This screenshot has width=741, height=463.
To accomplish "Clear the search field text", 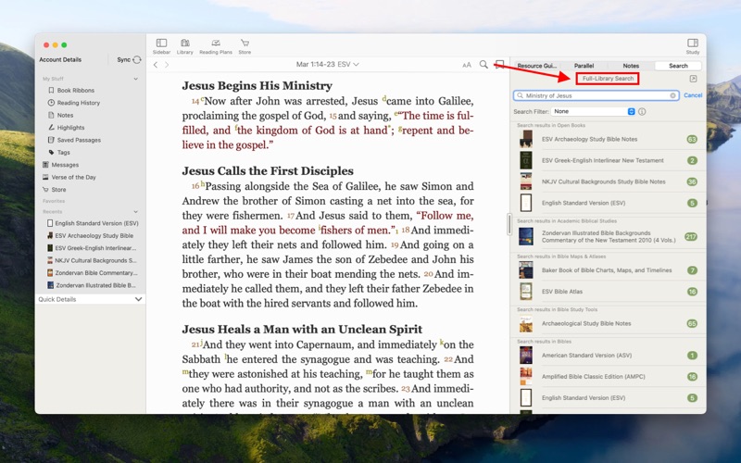I will (x=673, y=95).
